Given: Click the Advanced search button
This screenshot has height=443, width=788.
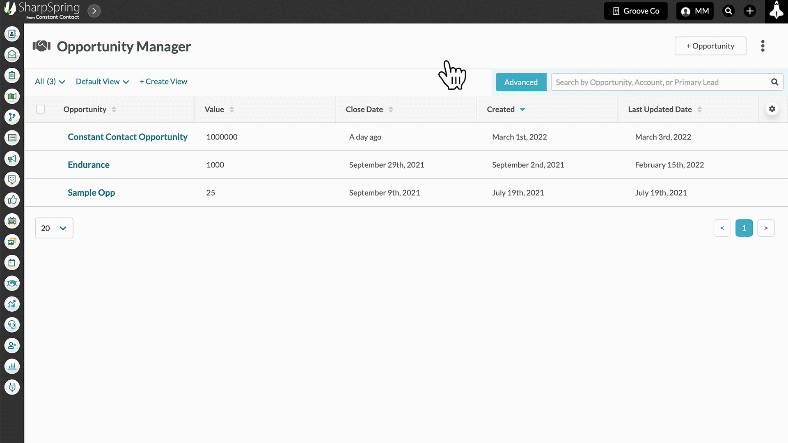Looking at the screenshot, I should 521,82.
